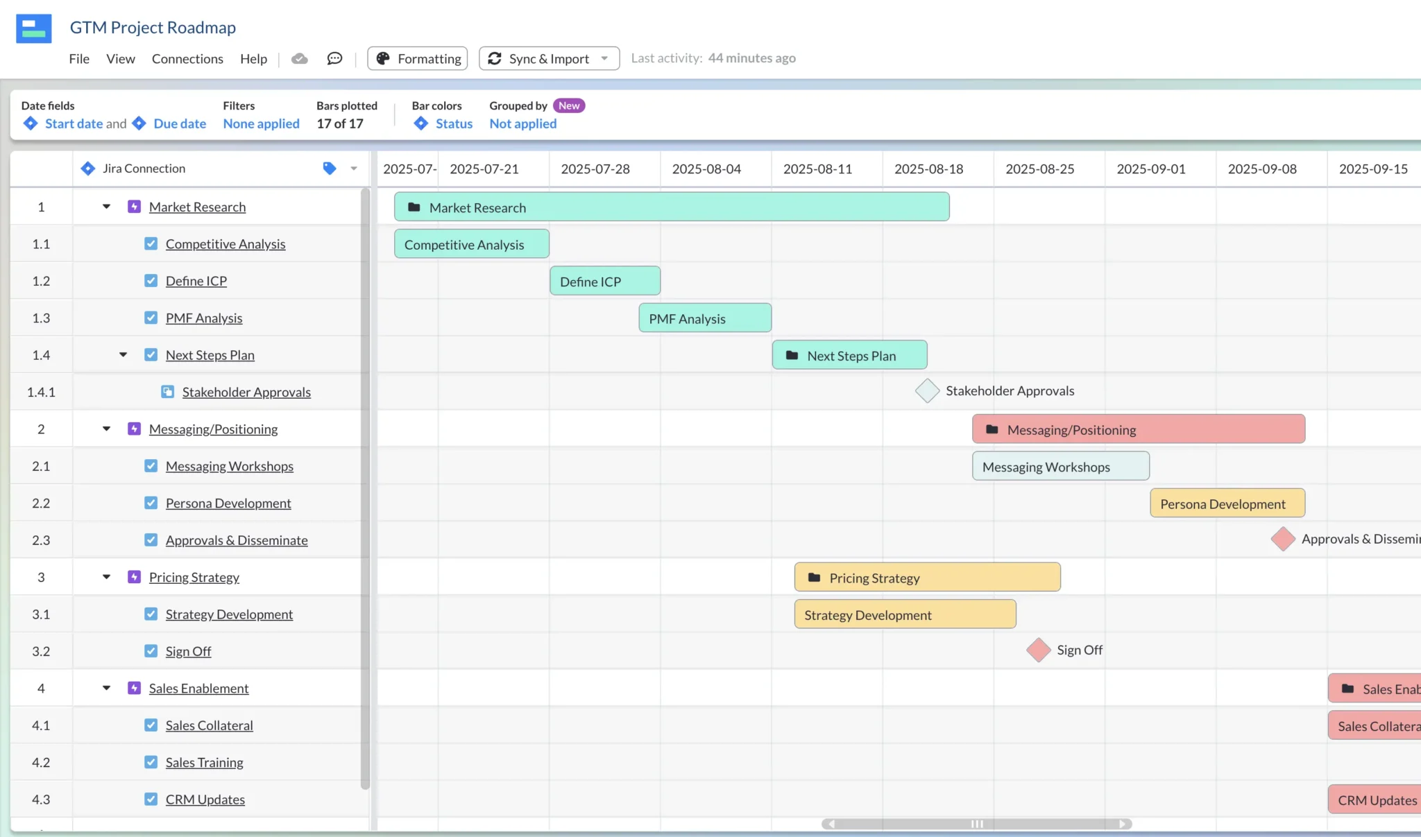Open the Help menu
1421x837 pixels.
[x=253, y=58]
